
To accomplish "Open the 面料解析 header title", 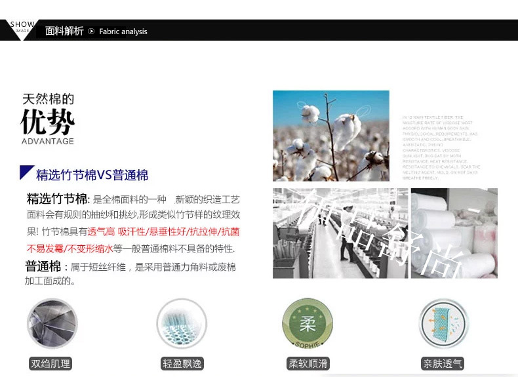I will (x=64, y=31).
